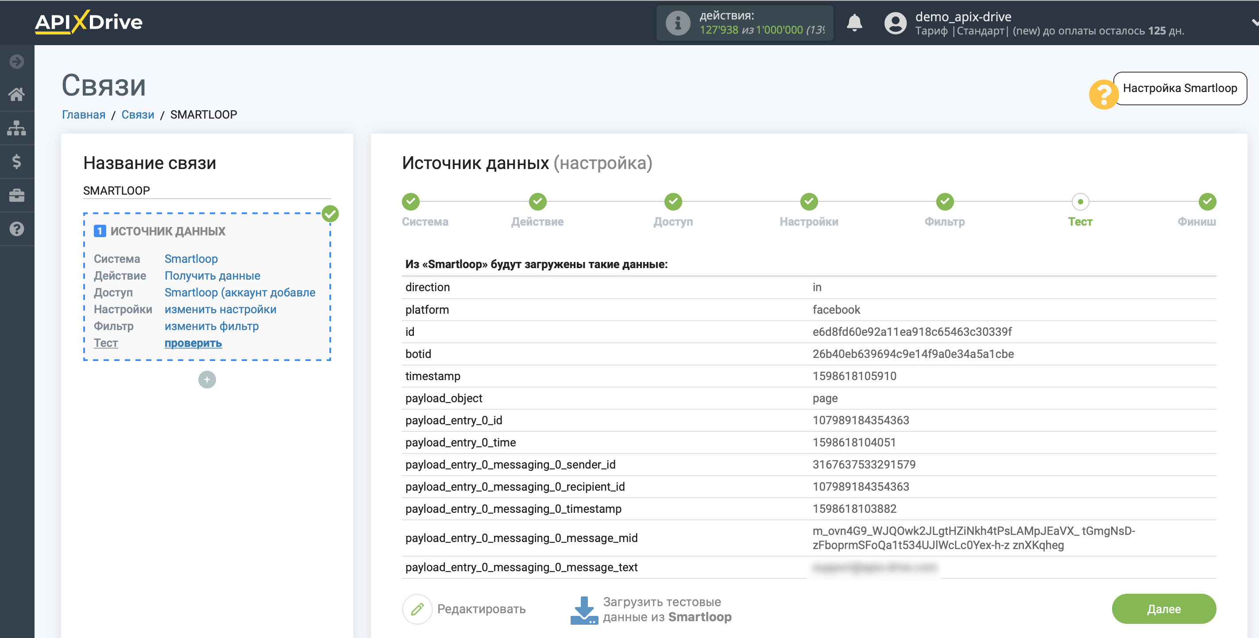The height and width of the screenshot is (638, 1259).
Task: Click the actions counter 127'938 text
Action: tap(718, 30)
